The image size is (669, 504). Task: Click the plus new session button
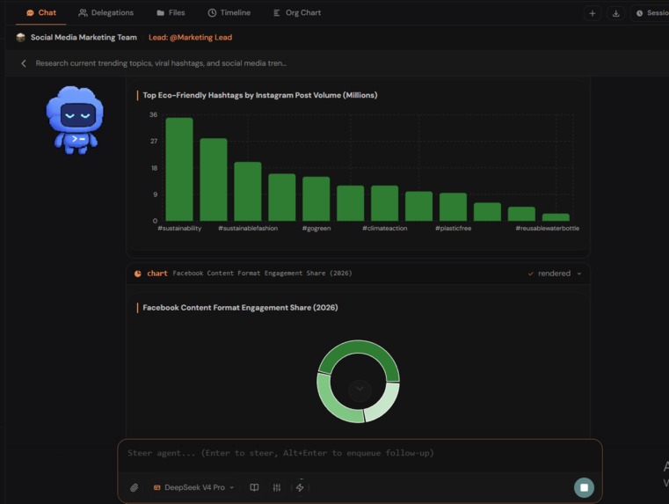pyautogui.click(x=593, y=13)
